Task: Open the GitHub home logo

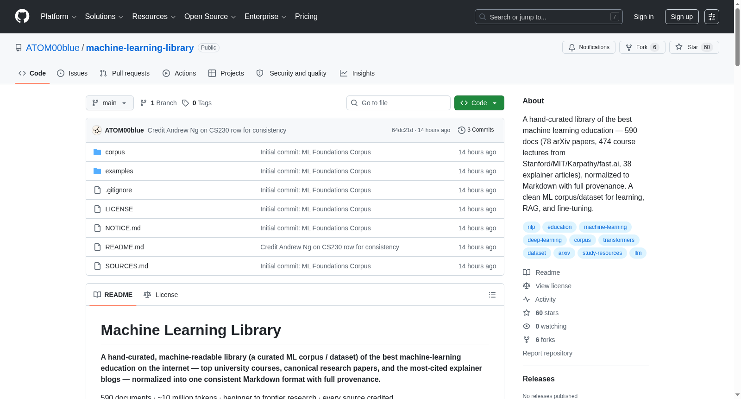Action: click(x=22, y=16)
